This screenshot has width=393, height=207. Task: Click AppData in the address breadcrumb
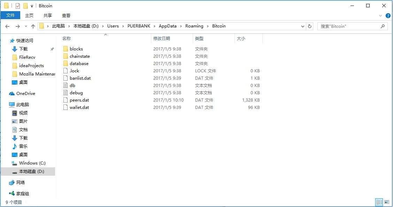pos(168,26)
